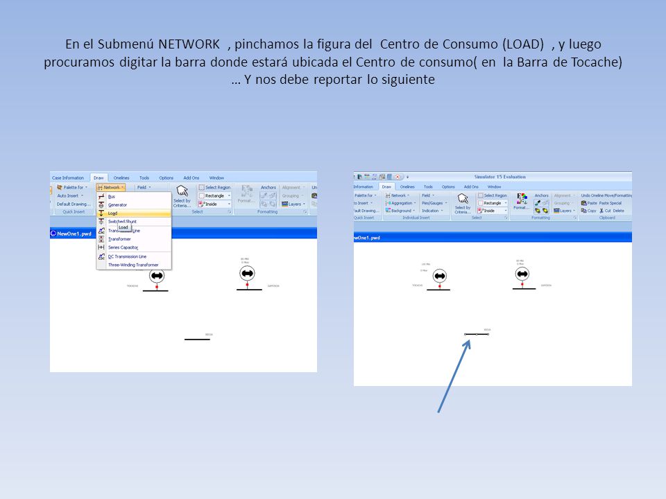Switch to Onelines tab in right screenshot
666x499 pixels.
point(407,186)
